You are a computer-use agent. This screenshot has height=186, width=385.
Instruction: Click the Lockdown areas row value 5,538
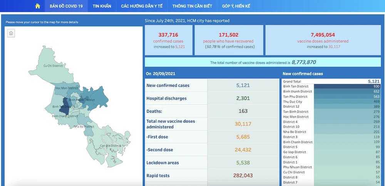[243, 163]
